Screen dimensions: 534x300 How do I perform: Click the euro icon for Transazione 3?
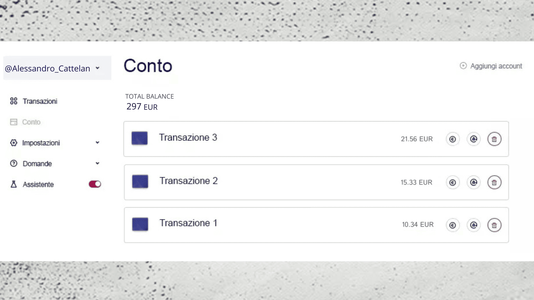453,139
